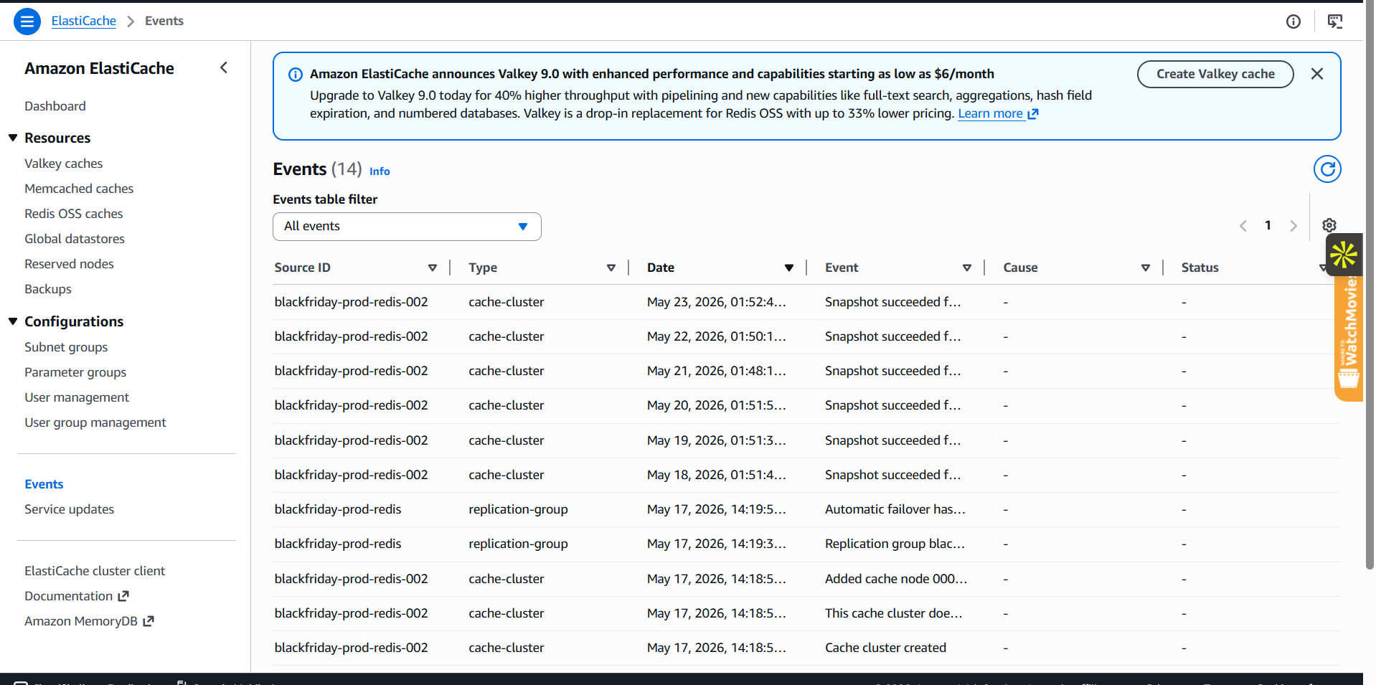Screen dimensions: 1376x685
Task: Select Events in the sidebar
Action: click(44, 484)
